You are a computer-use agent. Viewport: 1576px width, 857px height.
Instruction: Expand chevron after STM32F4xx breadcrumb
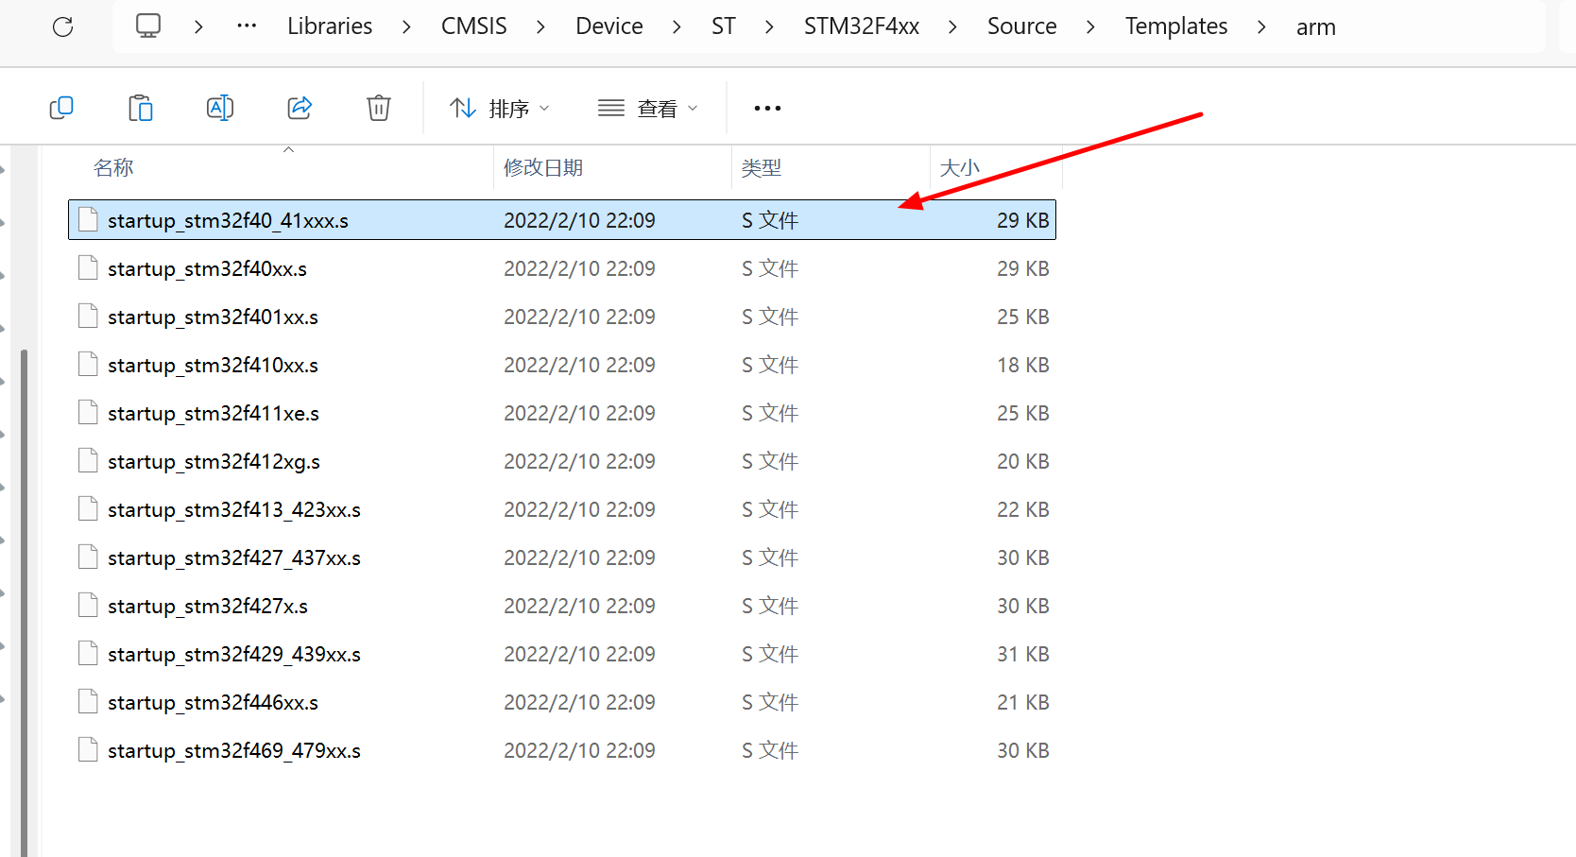click(x=952, y=27)
